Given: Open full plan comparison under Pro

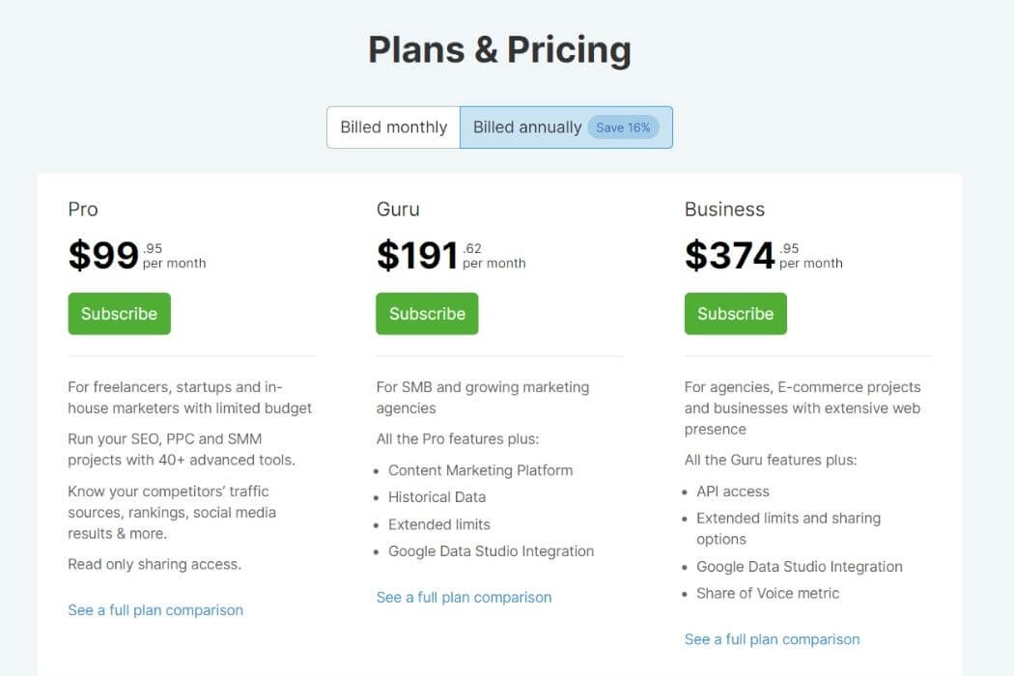Looking at the screenshot, I should click(155, 610).
